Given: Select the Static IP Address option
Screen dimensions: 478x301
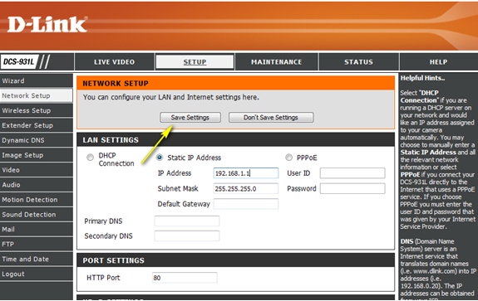Looking at the screenshot, I should coord(159,158).
